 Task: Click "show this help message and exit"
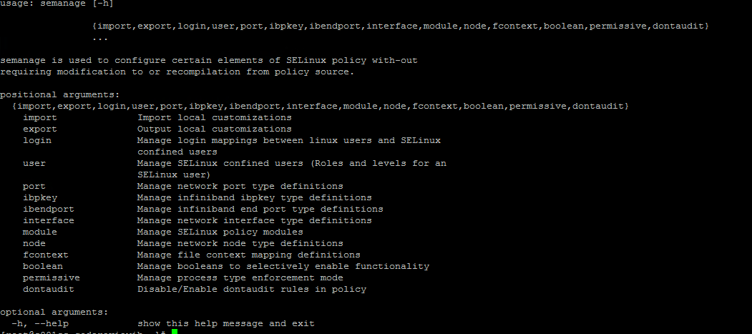[x=225, y=323]
